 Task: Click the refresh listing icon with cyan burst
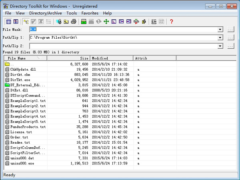point(59,22)
